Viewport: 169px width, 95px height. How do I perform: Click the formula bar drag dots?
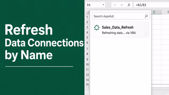click(108, 5)
